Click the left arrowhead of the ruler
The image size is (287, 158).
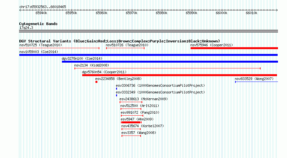point(20,10)
